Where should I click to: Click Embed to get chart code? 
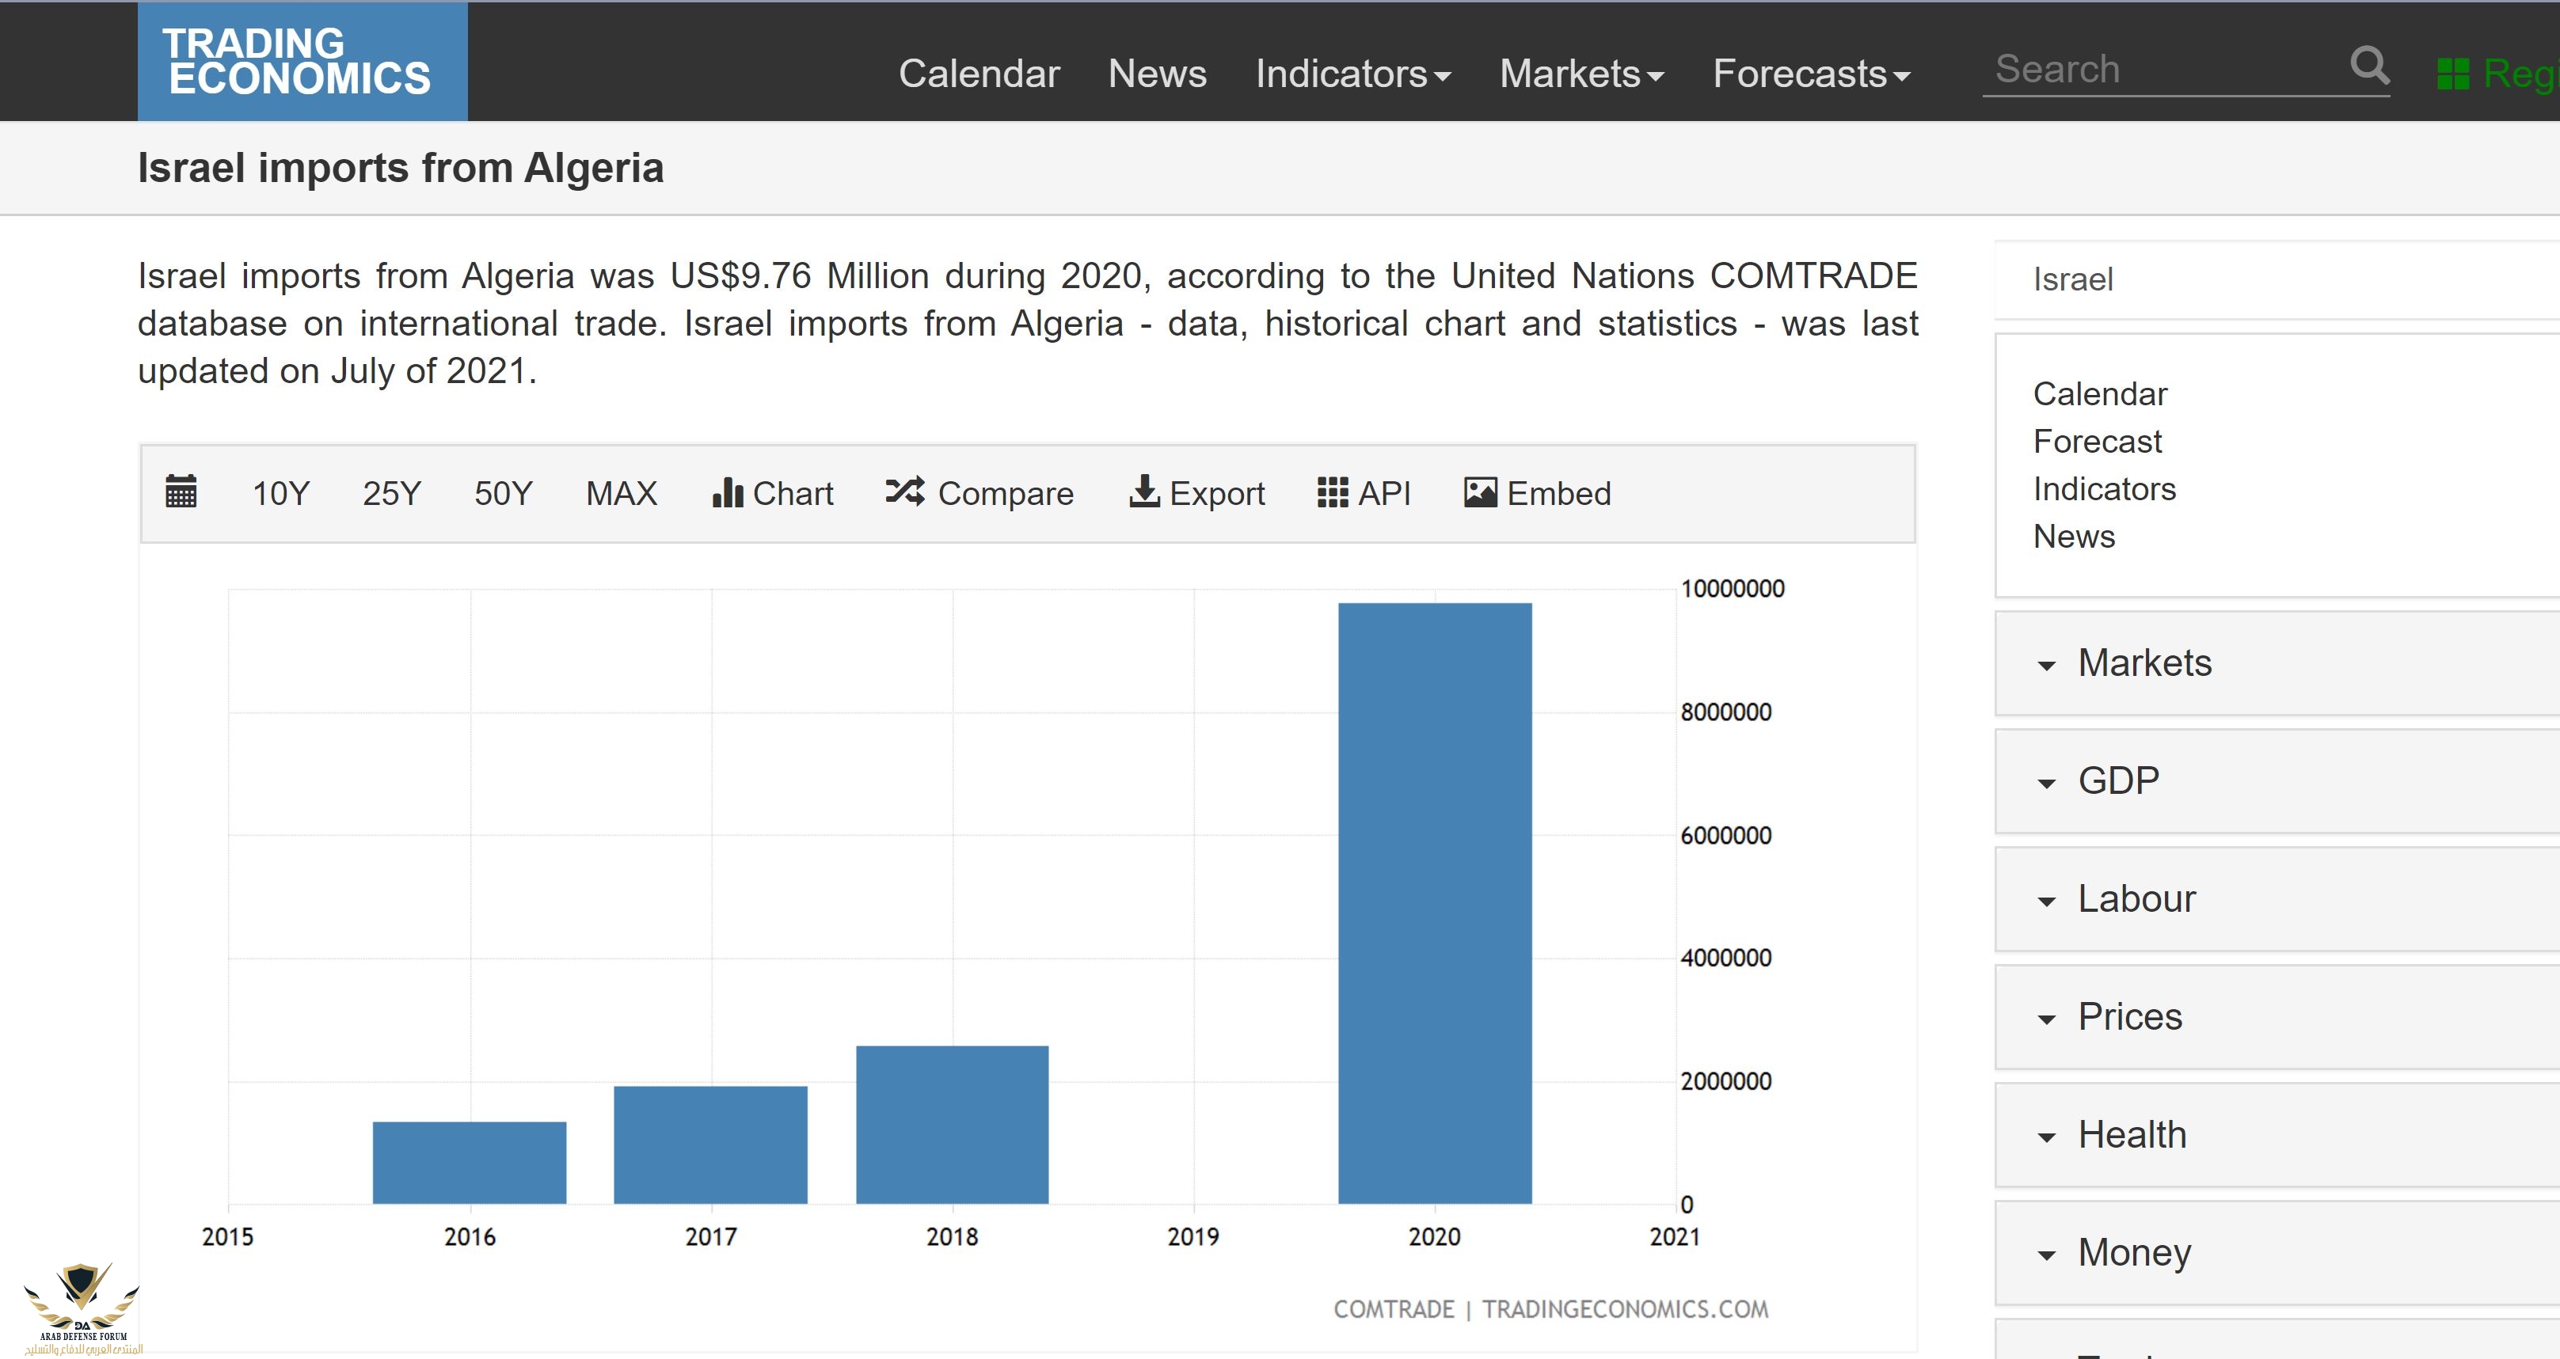(x=1538, y=493)
